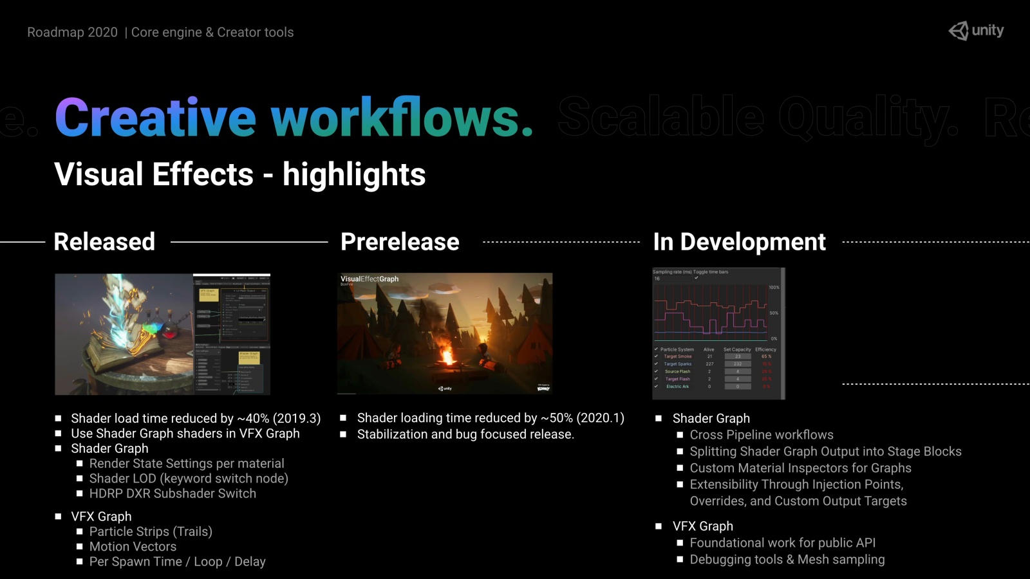
Task: Click the 'In Development' column heading
Action: click(x=739, y=243)
